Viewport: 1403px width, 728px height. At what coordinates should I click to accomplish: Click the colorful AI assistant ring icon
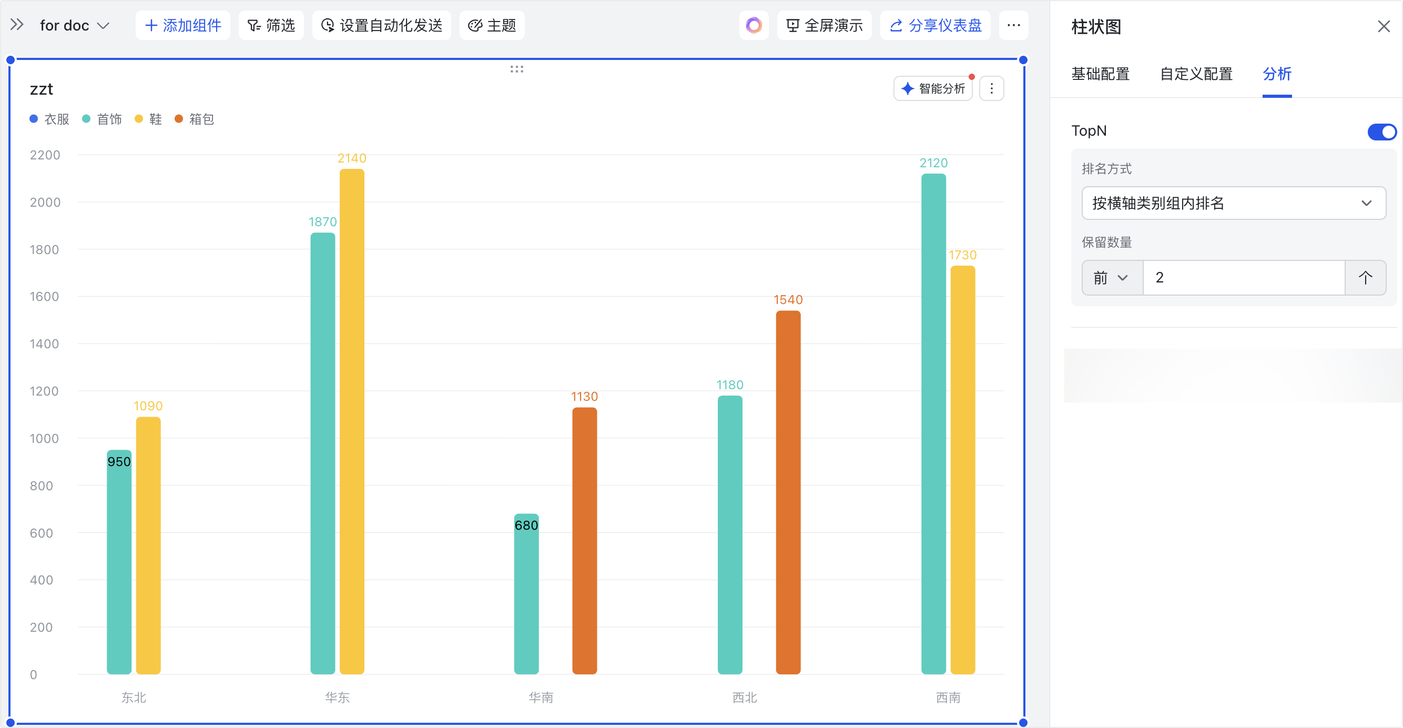[x=753, y=25]
